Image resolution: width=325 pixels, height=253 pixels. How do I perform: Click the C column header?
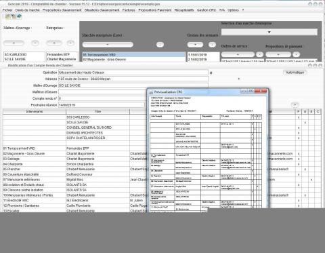pos(318,111)
